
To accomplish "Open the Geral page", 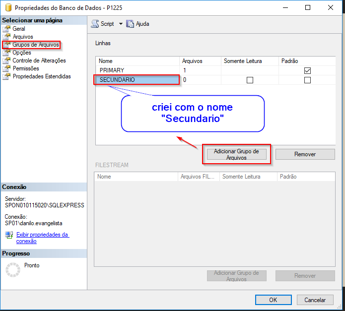I will click(x=19, y=29).
